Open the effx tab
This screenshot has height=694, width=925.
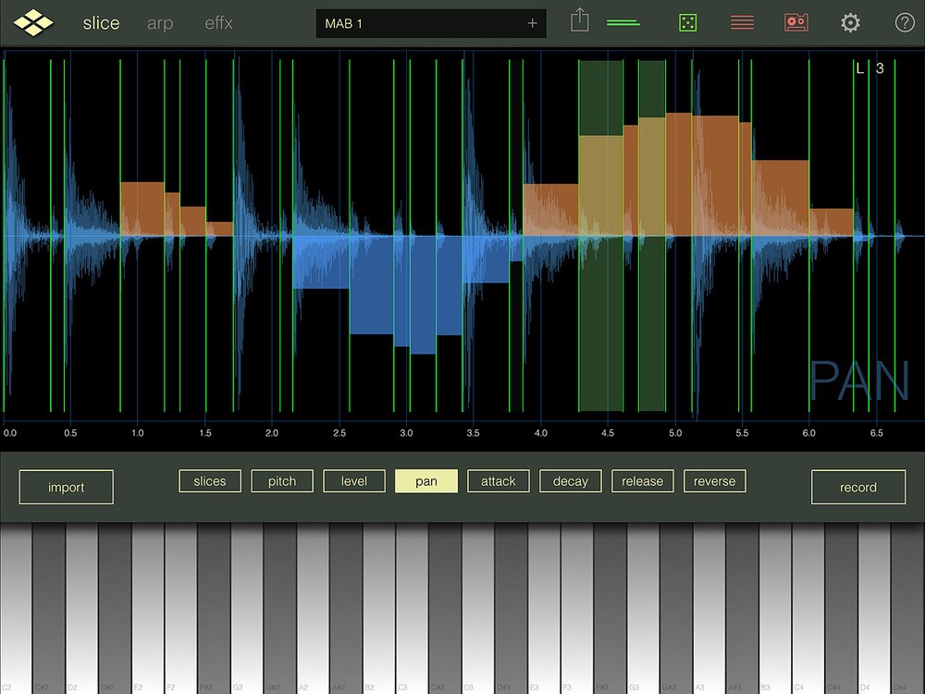coord(218,23)
